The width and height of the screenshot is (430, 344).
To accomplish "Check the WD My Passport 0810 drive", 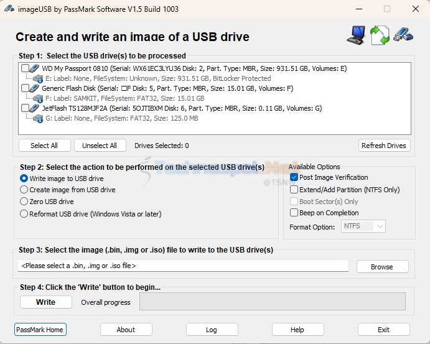I will [25, 68].
